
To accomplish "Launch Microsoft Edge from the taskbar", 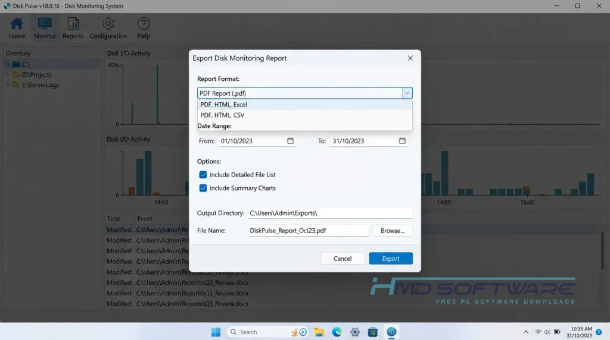I will point(337,332).
